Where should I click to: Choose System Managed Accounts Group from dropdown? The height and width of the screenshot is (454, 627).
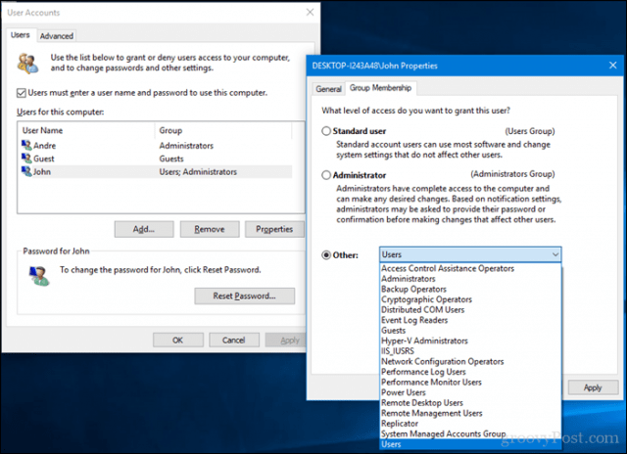[x=470, y=434]
